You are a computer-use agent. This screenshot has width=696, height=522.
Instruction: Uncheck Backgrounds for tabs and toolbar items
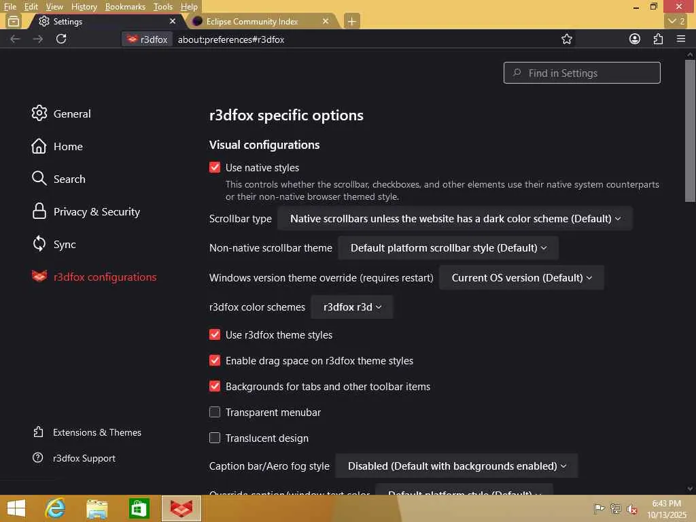[x=215, y=386]
